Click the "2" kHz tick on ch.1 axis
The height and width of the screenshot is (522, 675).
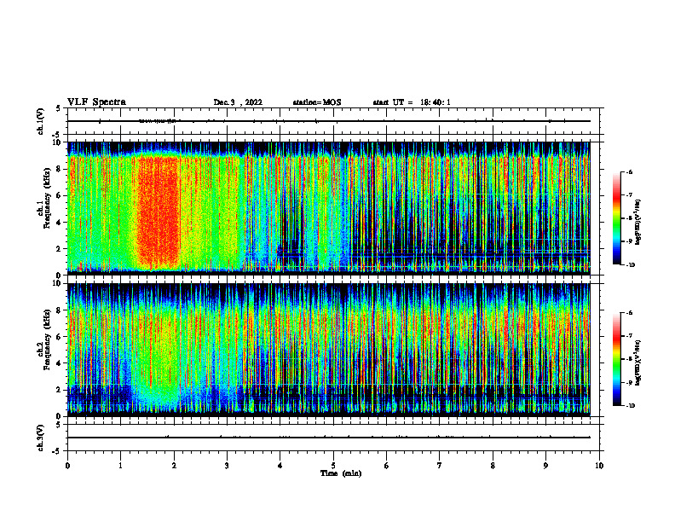pos(59,249)
